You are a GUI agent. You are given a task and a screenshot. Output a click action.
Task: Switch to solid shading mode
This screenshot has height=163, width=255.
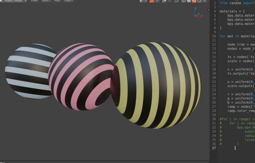pos(189,1)
